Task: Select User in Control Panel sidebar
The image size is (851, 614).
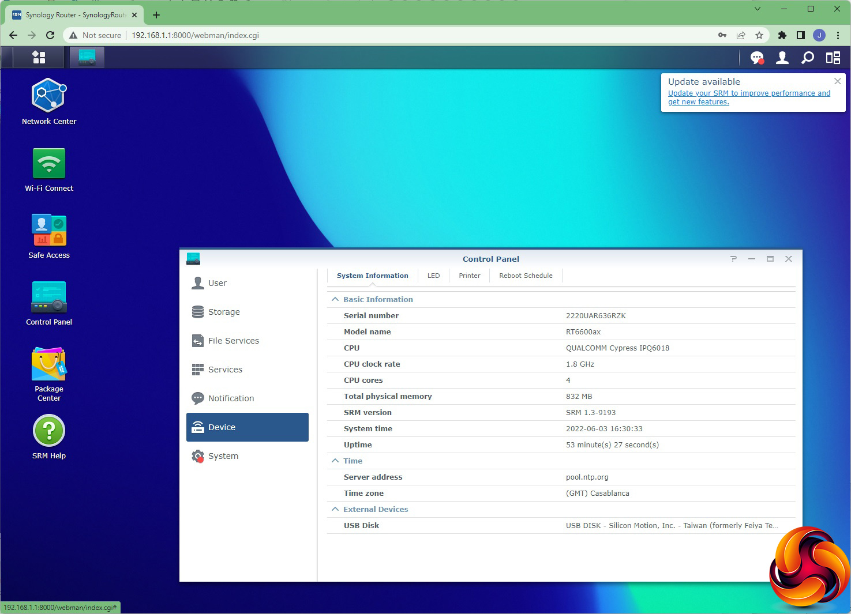Action: pos(248,283)
